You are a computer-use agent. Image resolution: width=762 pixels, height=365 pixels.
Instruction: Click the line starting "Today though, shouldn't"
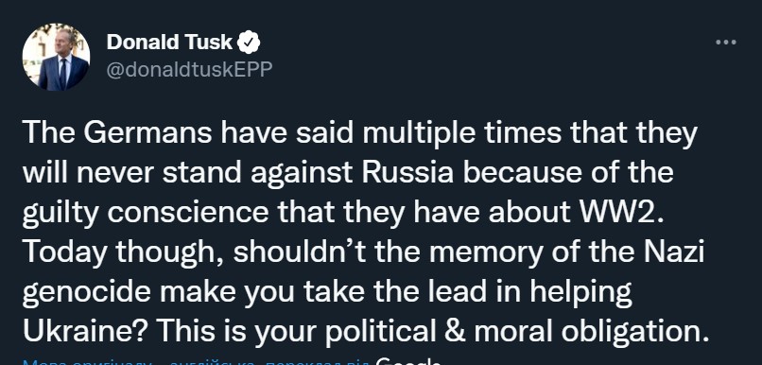coord(363,252)
